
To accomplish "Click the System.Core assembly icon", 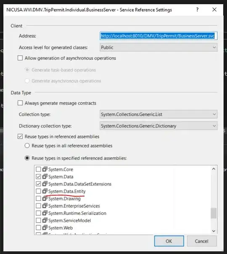I will pos(45,169).
